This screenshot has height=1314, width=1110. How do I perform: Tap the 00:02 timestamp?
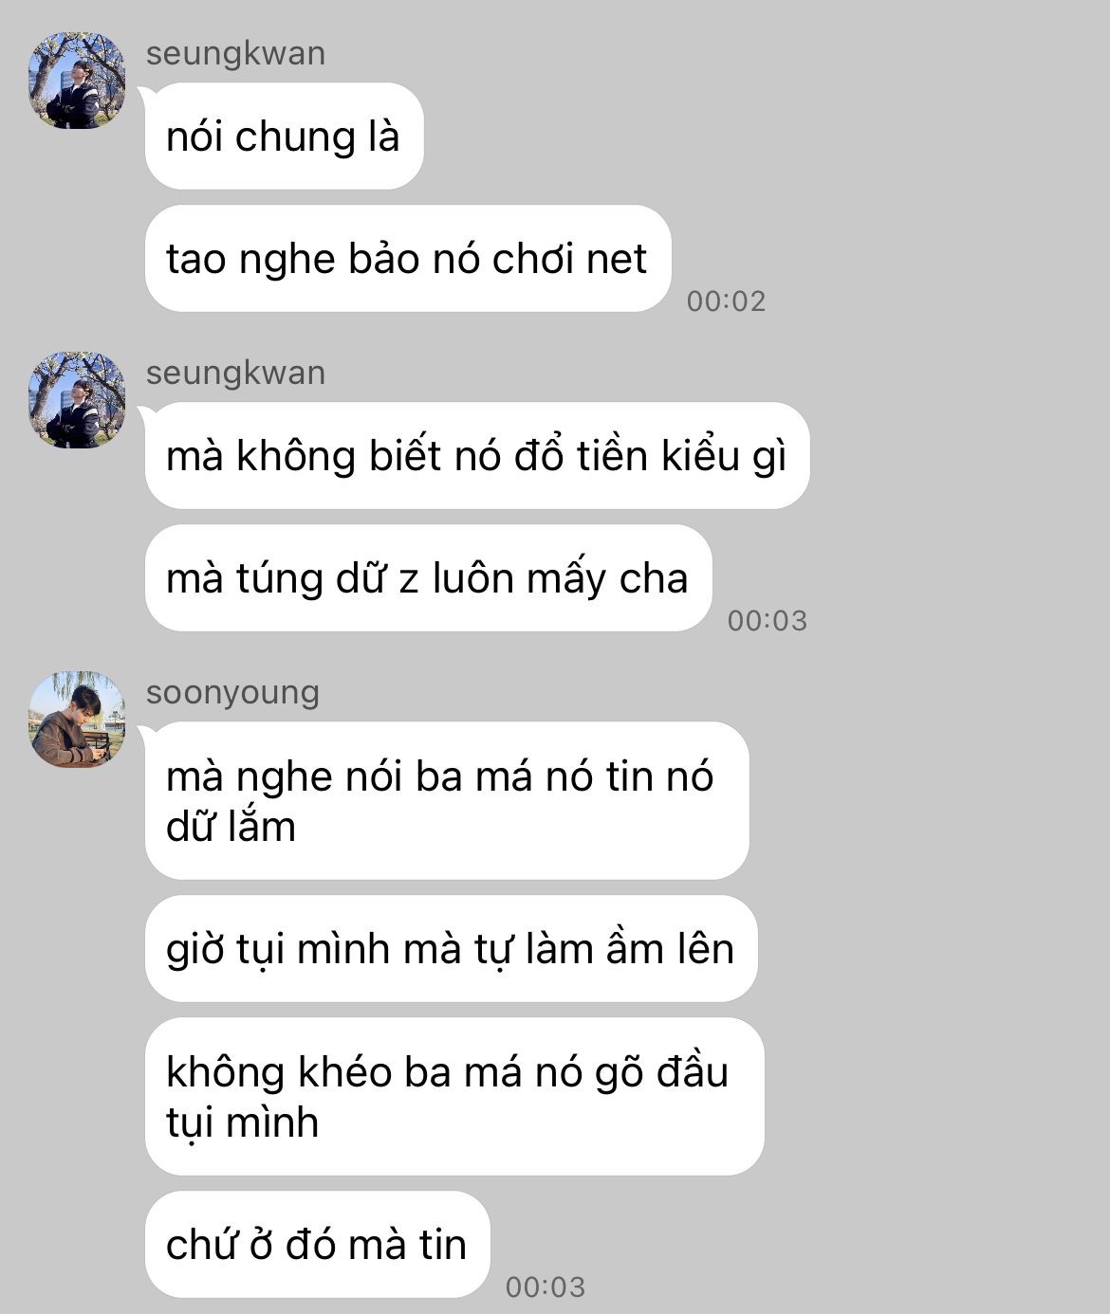(726, 301)
